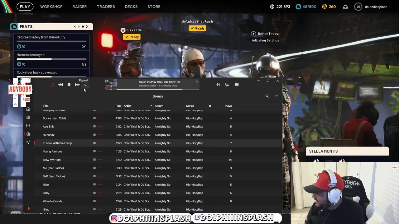
Task: Go to next Feats page arrow
Action: (x=87, y=26)
